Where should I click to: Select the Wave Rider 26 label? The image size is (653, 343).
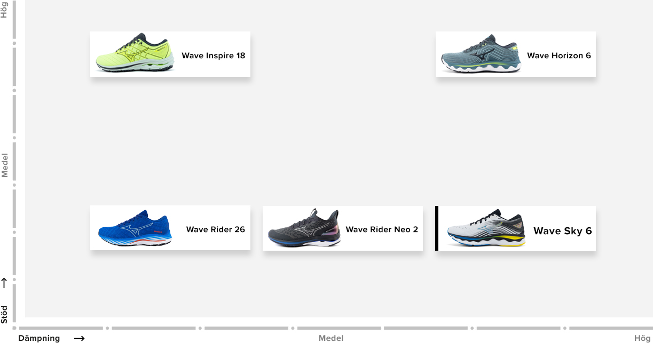[x=215, y=229]
